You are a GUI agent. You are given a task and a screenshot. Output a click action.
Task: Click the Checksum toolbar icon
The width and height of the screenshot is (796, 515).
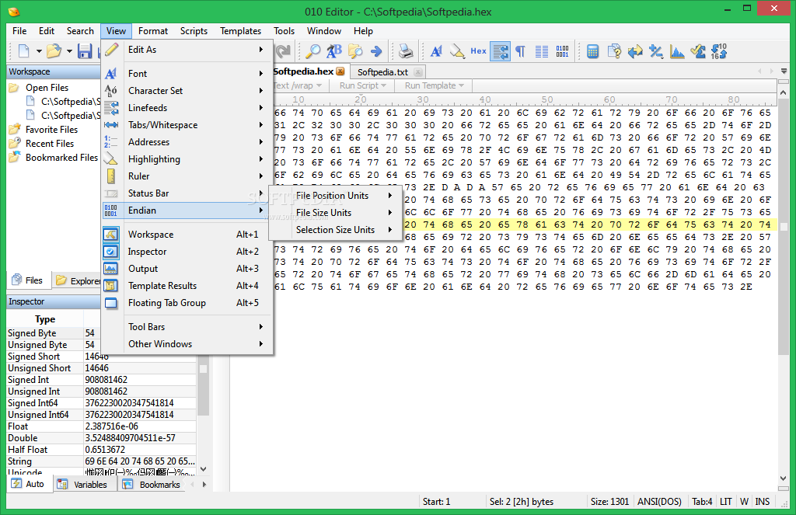pos(698,50)
